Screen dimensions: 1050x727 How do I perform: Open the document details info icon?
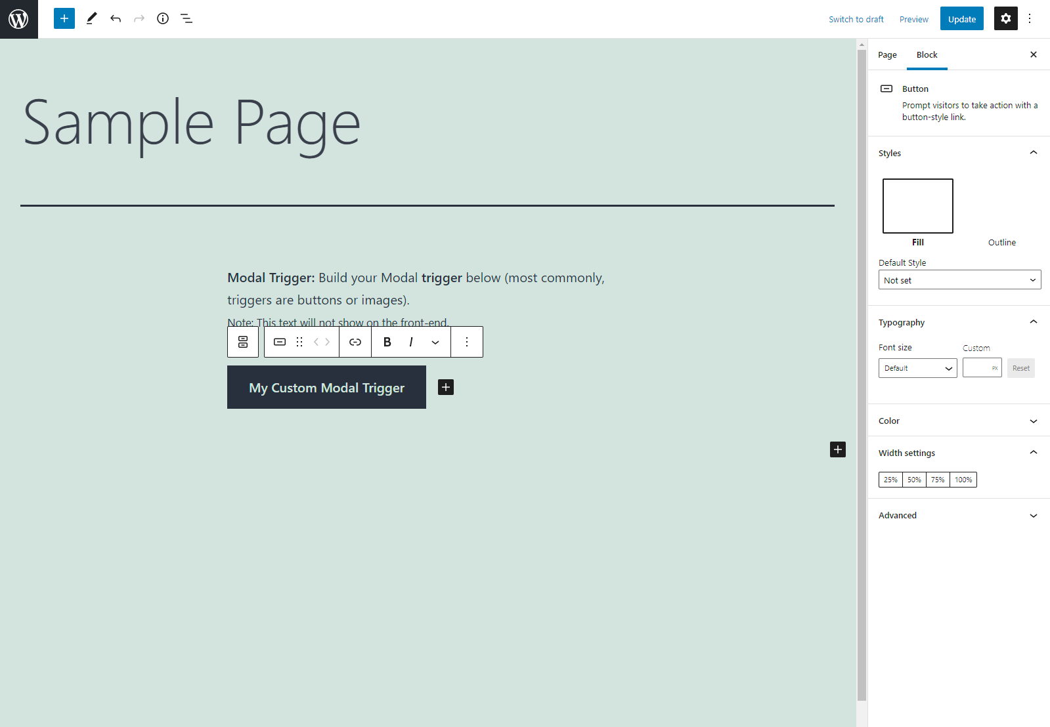pos(163,18)
